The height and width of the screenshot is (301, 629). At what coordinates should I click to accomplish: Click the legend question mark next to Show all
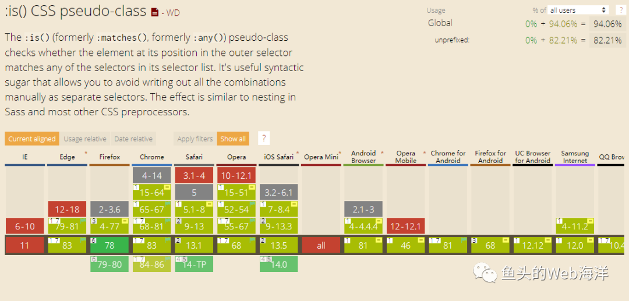tap(264, 138)
